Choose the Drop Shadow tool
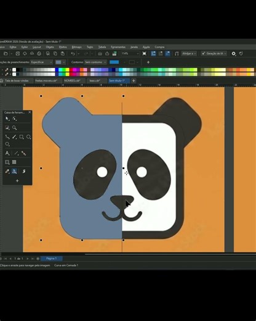This screenshot has width=256, height=321. pyautogui.click(x=7, y=162)
